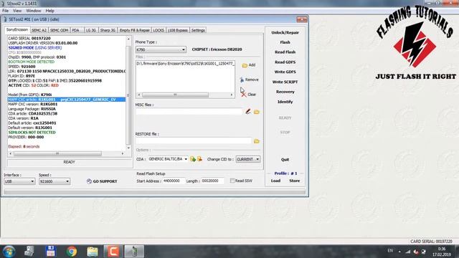Click the log panel vertical scrollbar
This screenshot has height=258, width=459.
coord(128,93)
